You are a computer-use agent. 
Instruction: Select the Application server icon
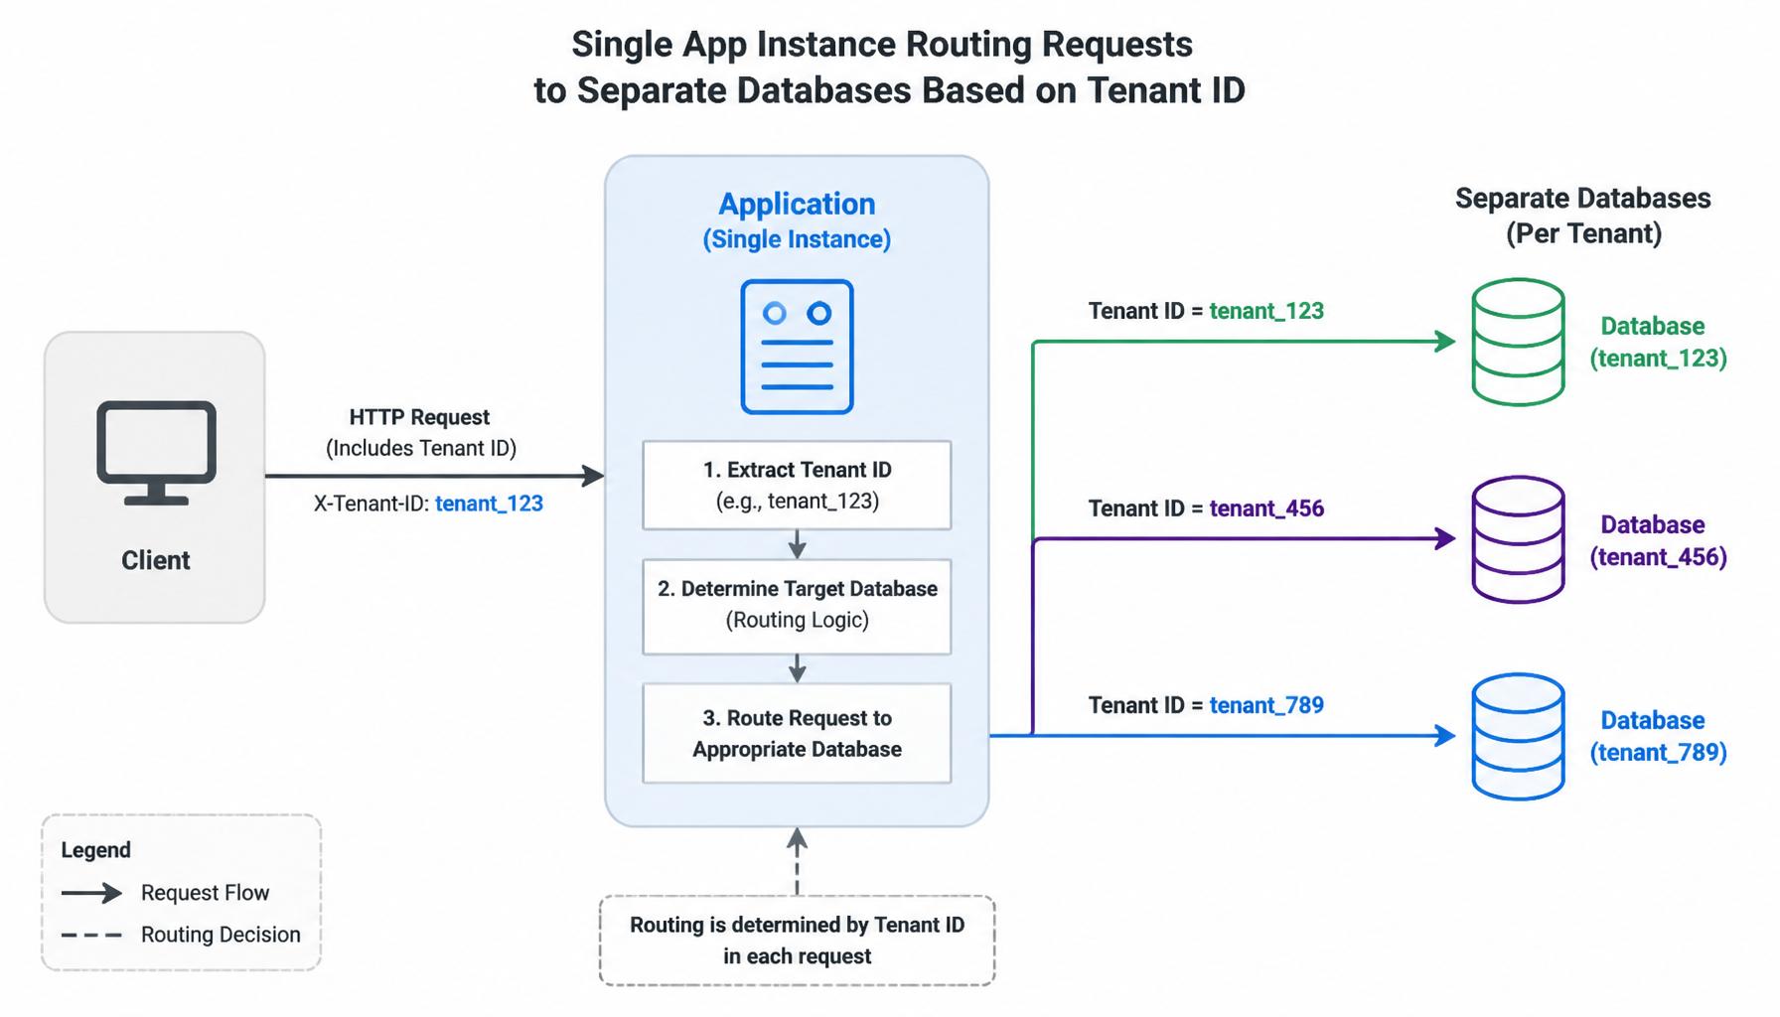pos(797,347)
